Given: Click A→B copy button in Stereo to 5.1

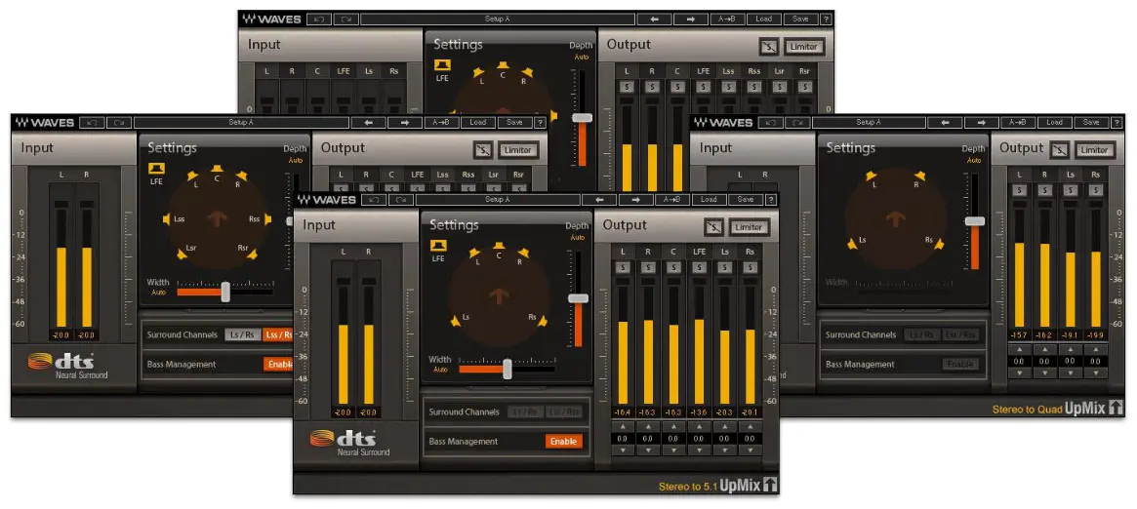Looking at the screenshot, I should (x=672, y=199).
